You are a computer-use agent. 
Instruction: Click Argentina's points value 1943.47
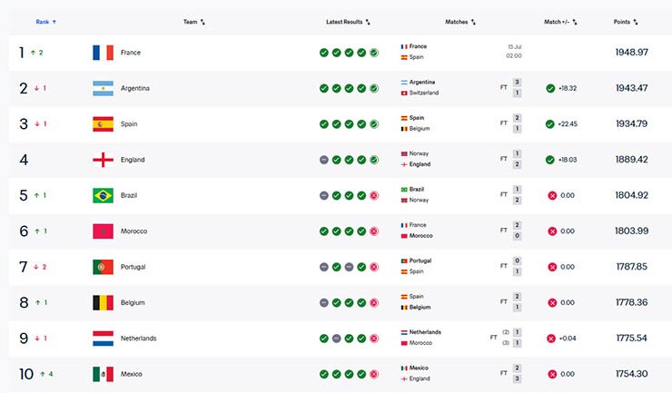pyautogui.click(x=632, y=88)
